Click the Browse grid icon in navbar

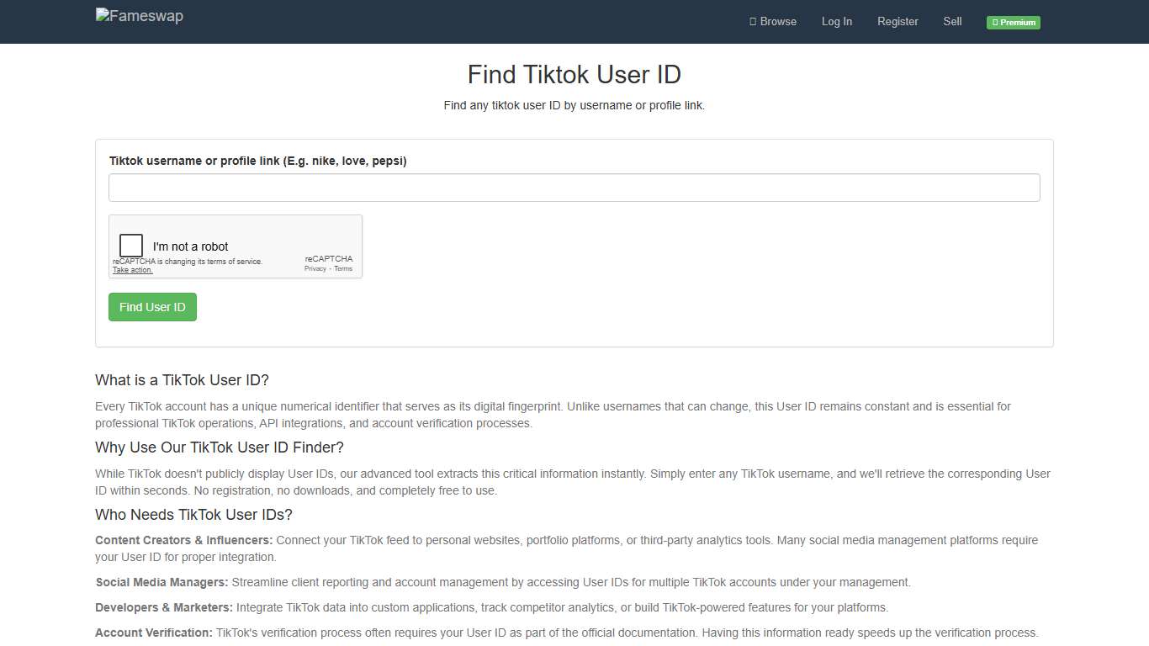tap(751, 21)
